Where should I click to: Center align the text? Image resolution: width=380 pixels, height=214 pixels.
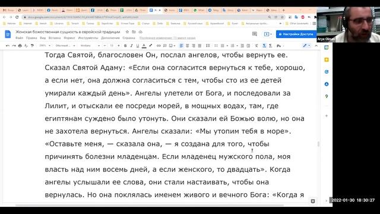coord(188,46)
